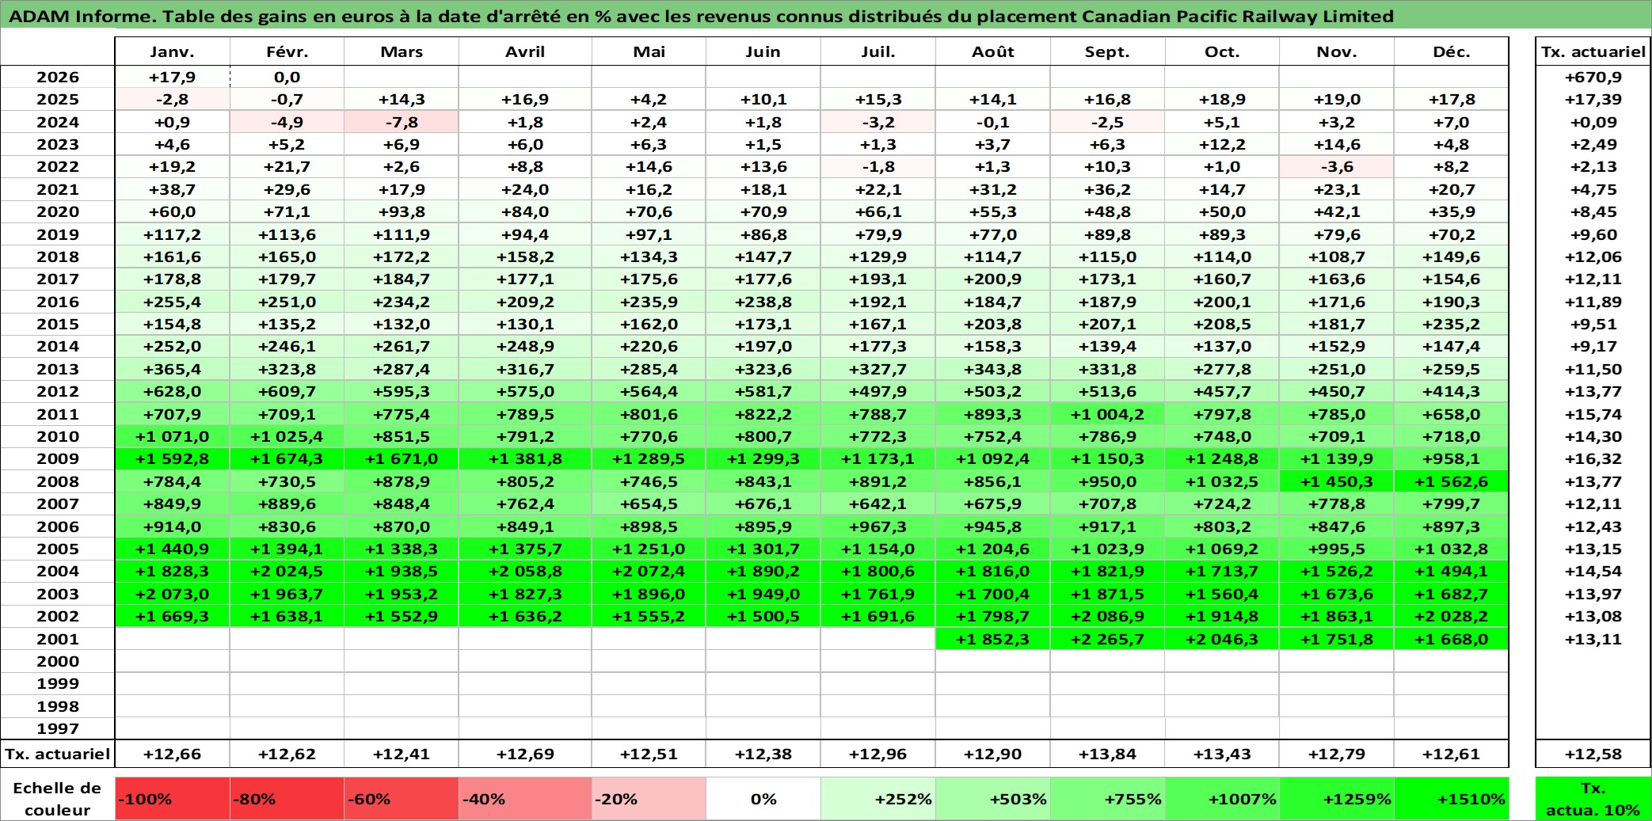
Task: Select the Avril column header
Action: pos(525,51)
